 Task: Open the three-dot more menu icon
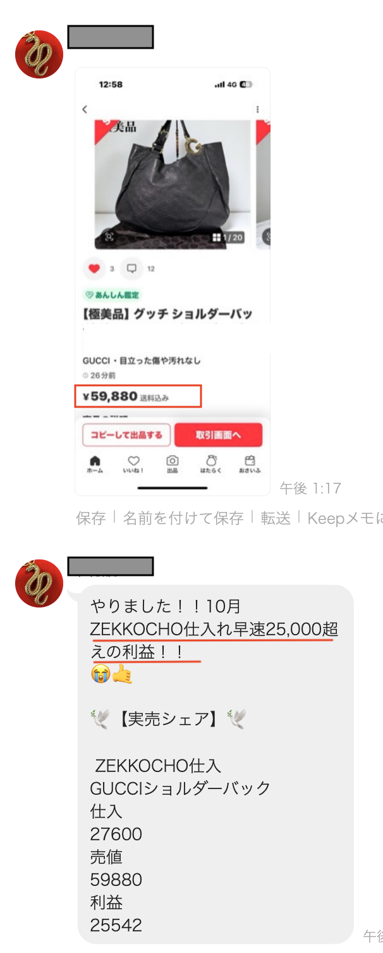point(257,109)
